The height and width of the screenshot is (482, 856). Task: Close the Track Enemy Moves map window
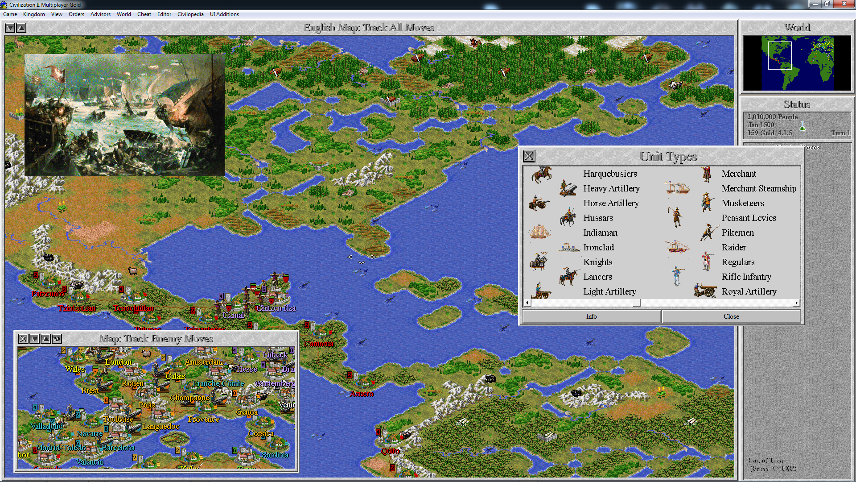click(x=23, y=339)
